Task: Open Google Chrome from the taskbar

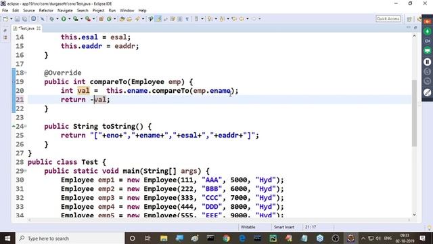Action: coord(226,238)
